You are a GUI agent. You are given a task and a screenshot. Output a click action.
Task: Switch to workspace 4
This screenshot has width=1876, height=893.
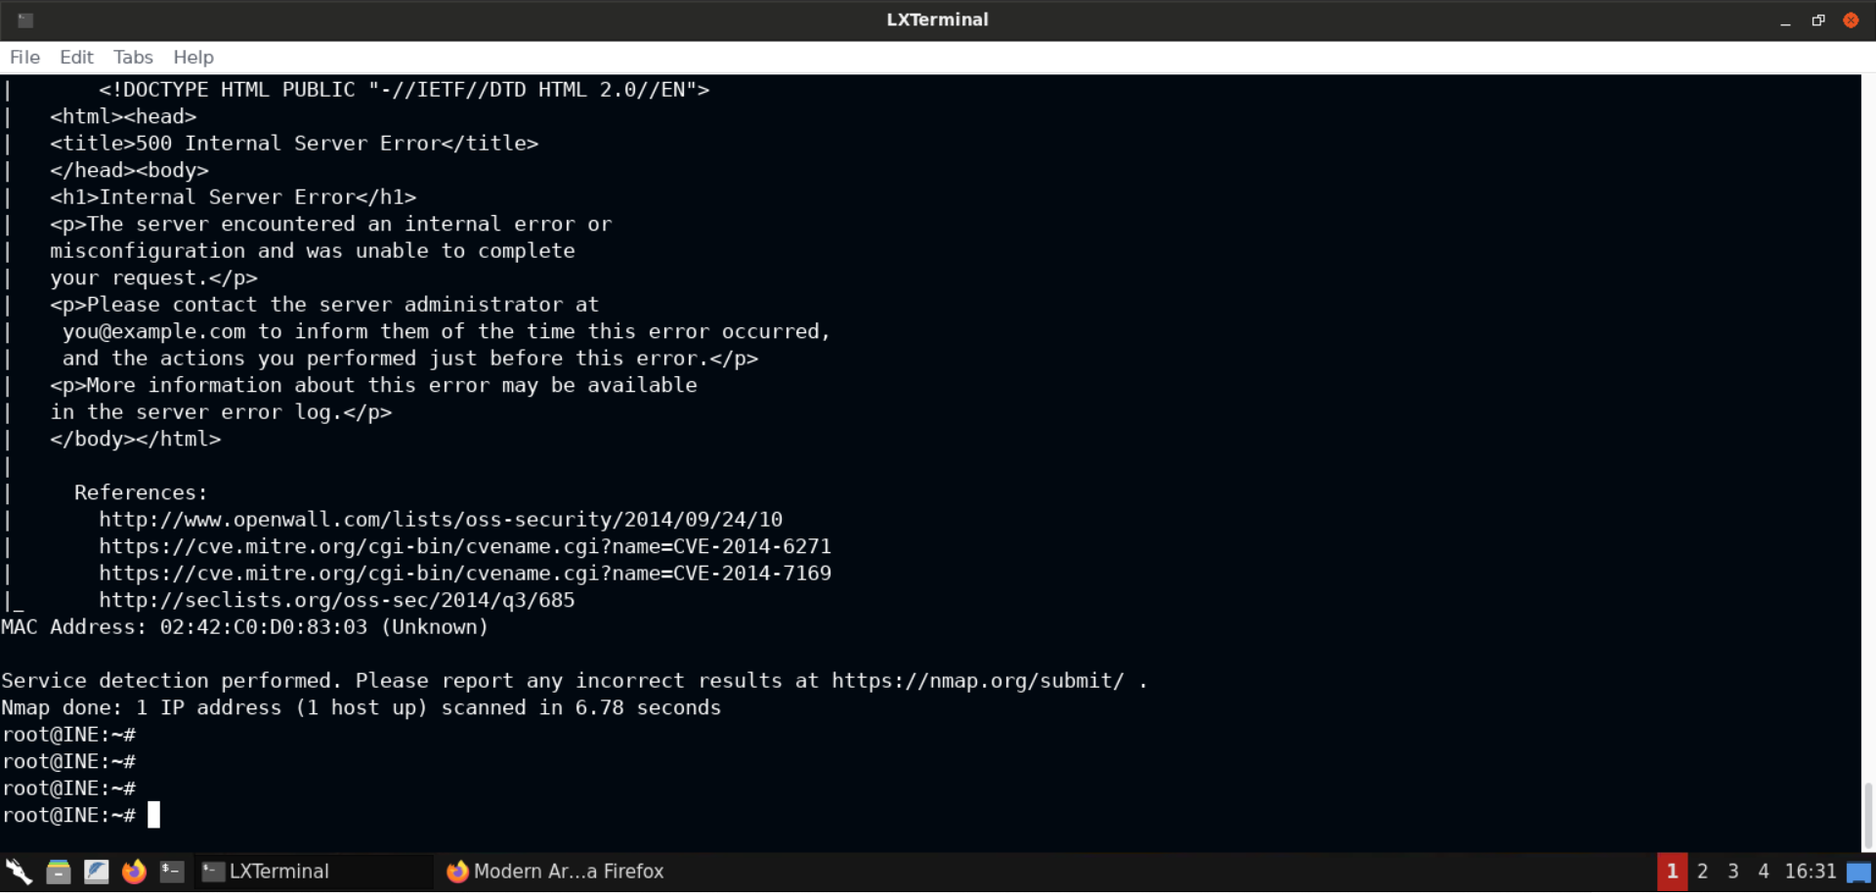click(x=1763, y=872)
